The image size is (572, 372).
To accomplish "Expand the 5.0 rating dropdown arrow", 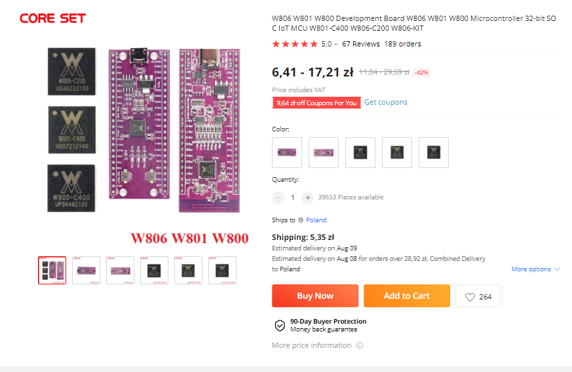I will pyautogui.click(x=336, y=44).
